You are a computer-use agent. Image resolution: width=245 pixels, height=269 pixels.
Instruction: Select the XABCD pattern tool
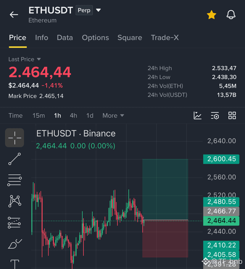click(x=14, y=201)
